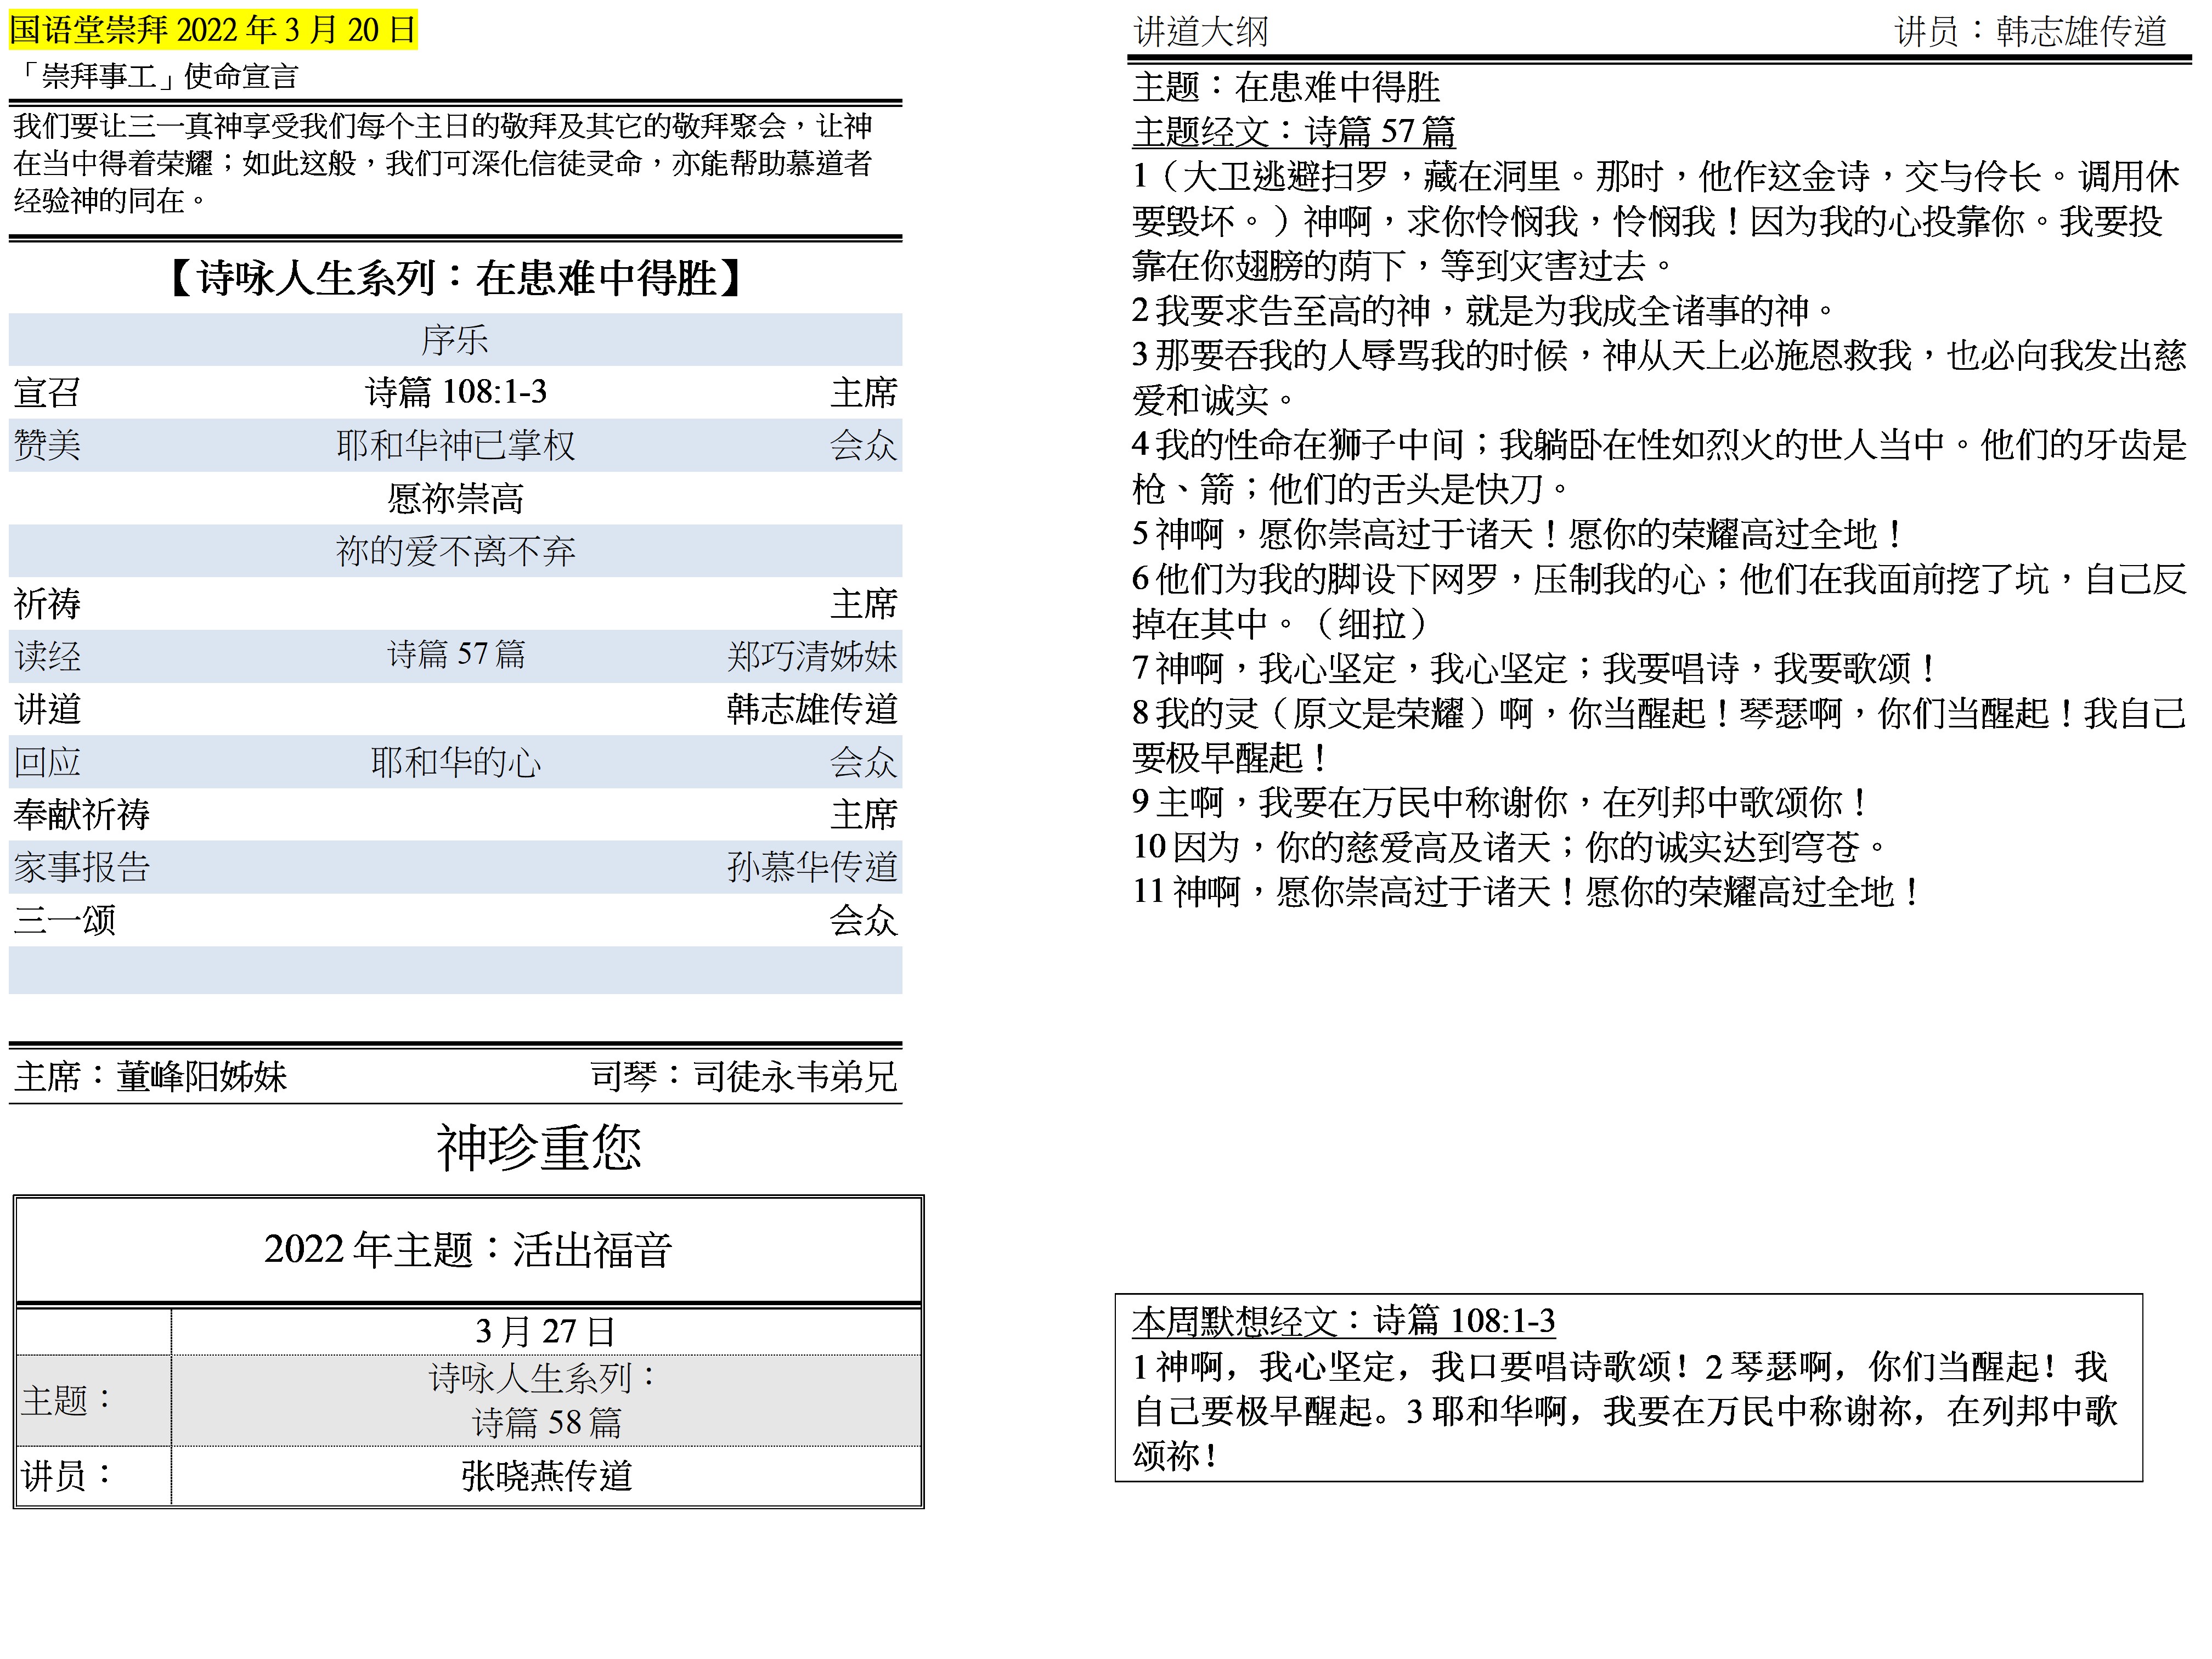Click chairperson name 董峰阳姊妹
The width and height of the screenshot is (2212, 1659).
pos(201,1076)
